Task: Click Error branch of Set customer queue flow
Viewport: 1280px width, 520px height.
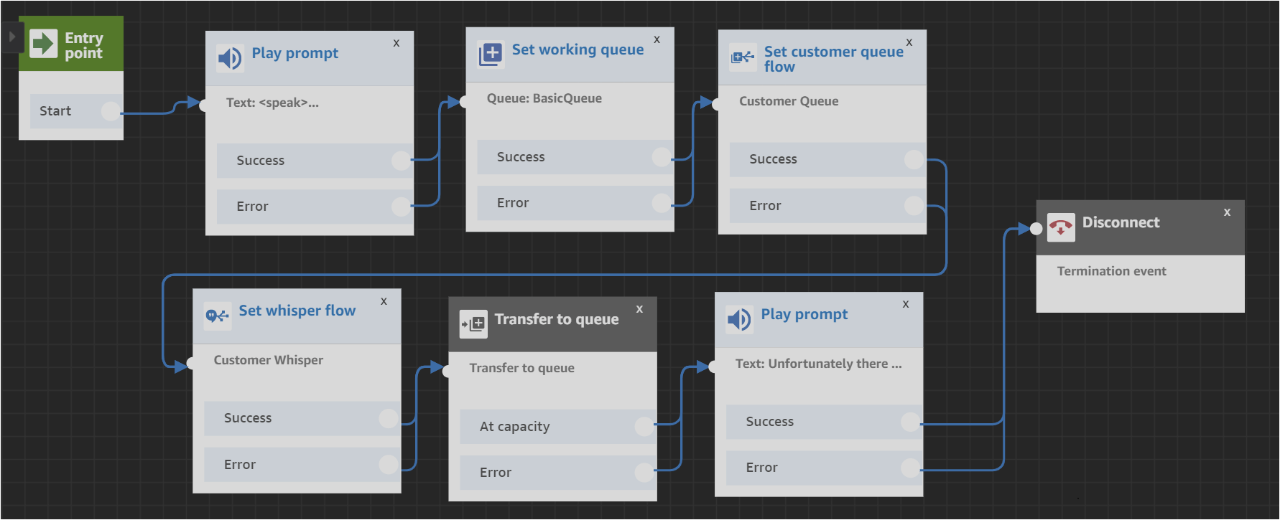Action: (x=765, y=206)
